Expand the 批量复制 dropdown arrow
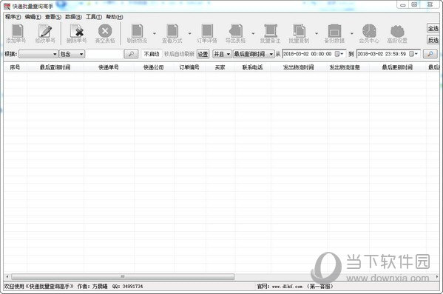 pyautogui.click(x=317, y=33)
